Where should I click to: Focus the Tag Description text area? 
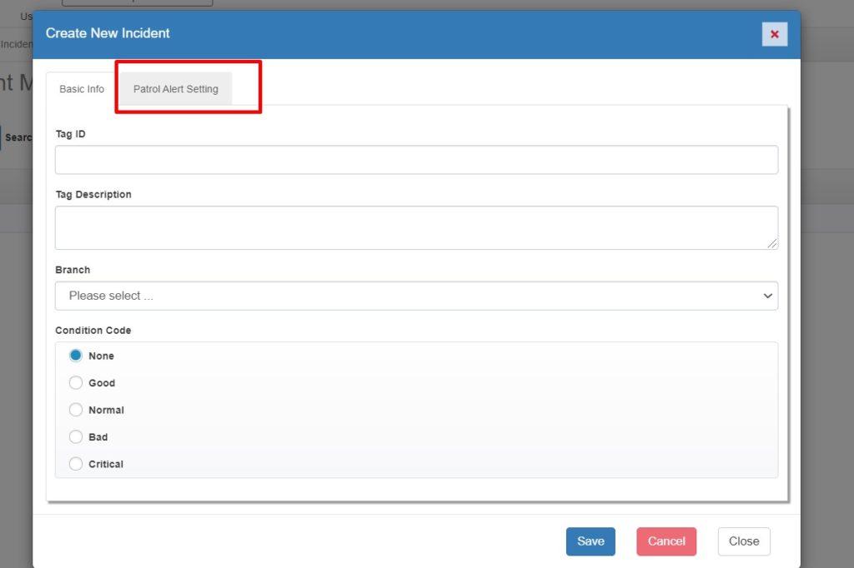pyautogui.click(x=416, y=227)
